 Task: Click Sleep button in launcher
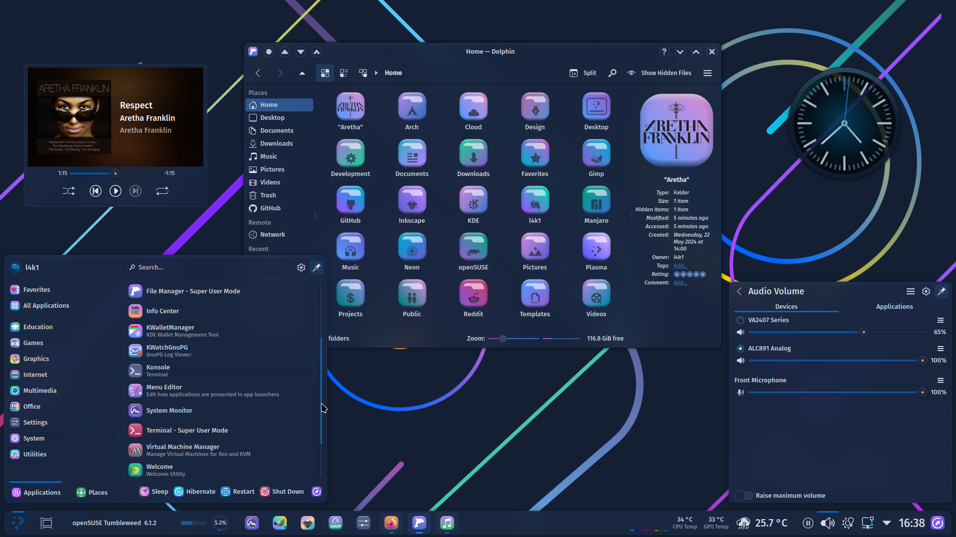[154, 492]
